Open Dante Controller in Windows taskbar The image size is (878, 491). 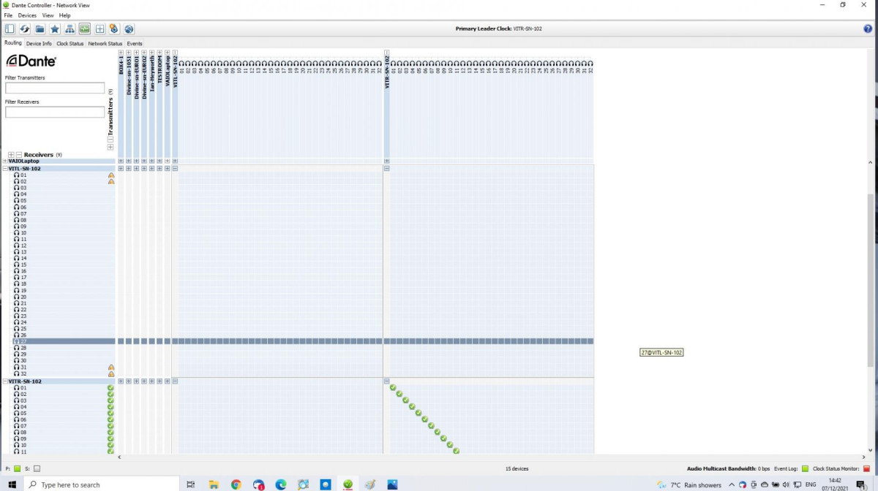(x=348, y=484)
